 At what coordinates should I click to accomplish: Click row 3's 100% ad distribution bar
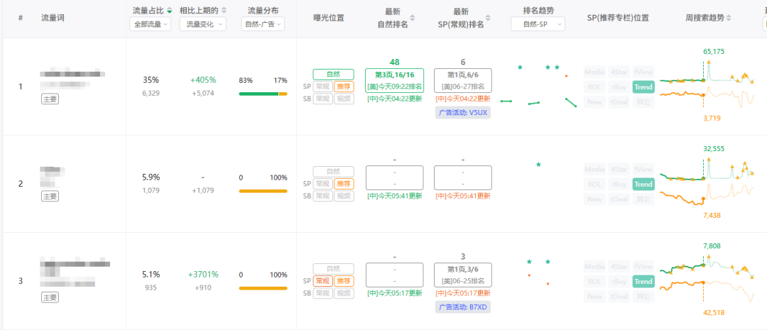263,288
